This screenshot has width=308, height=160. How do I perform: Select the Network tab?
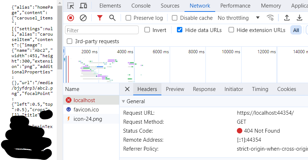click(x=200, y=6)
